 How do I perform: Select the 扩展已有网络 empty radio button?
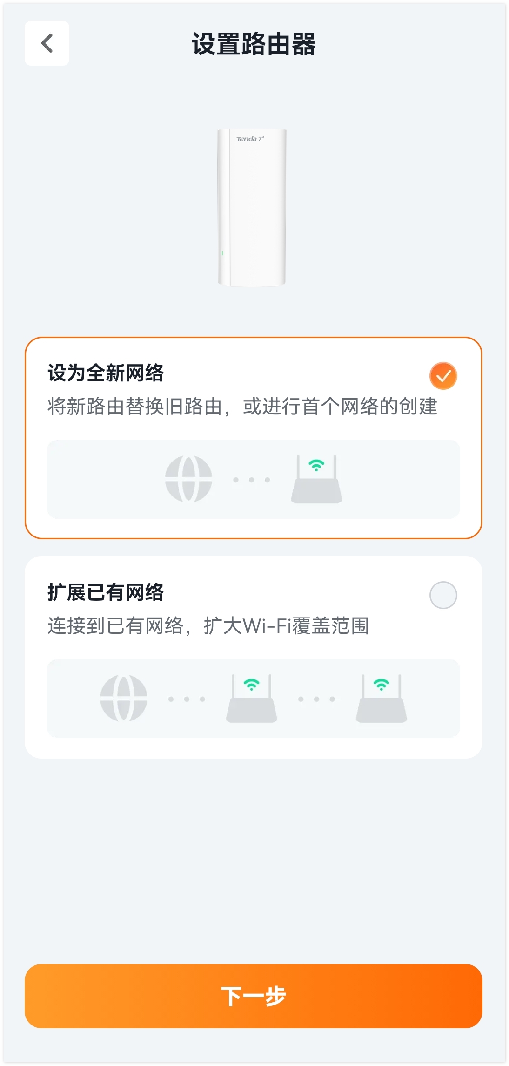click(x=443, y=595)
